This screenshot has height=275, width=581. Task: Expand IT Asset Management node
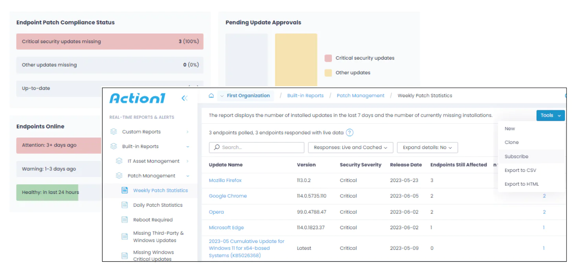click(x=187, y=161)
